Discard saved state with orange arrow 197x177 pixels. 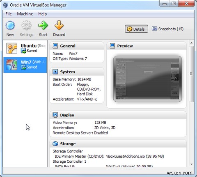click(59, 25)
